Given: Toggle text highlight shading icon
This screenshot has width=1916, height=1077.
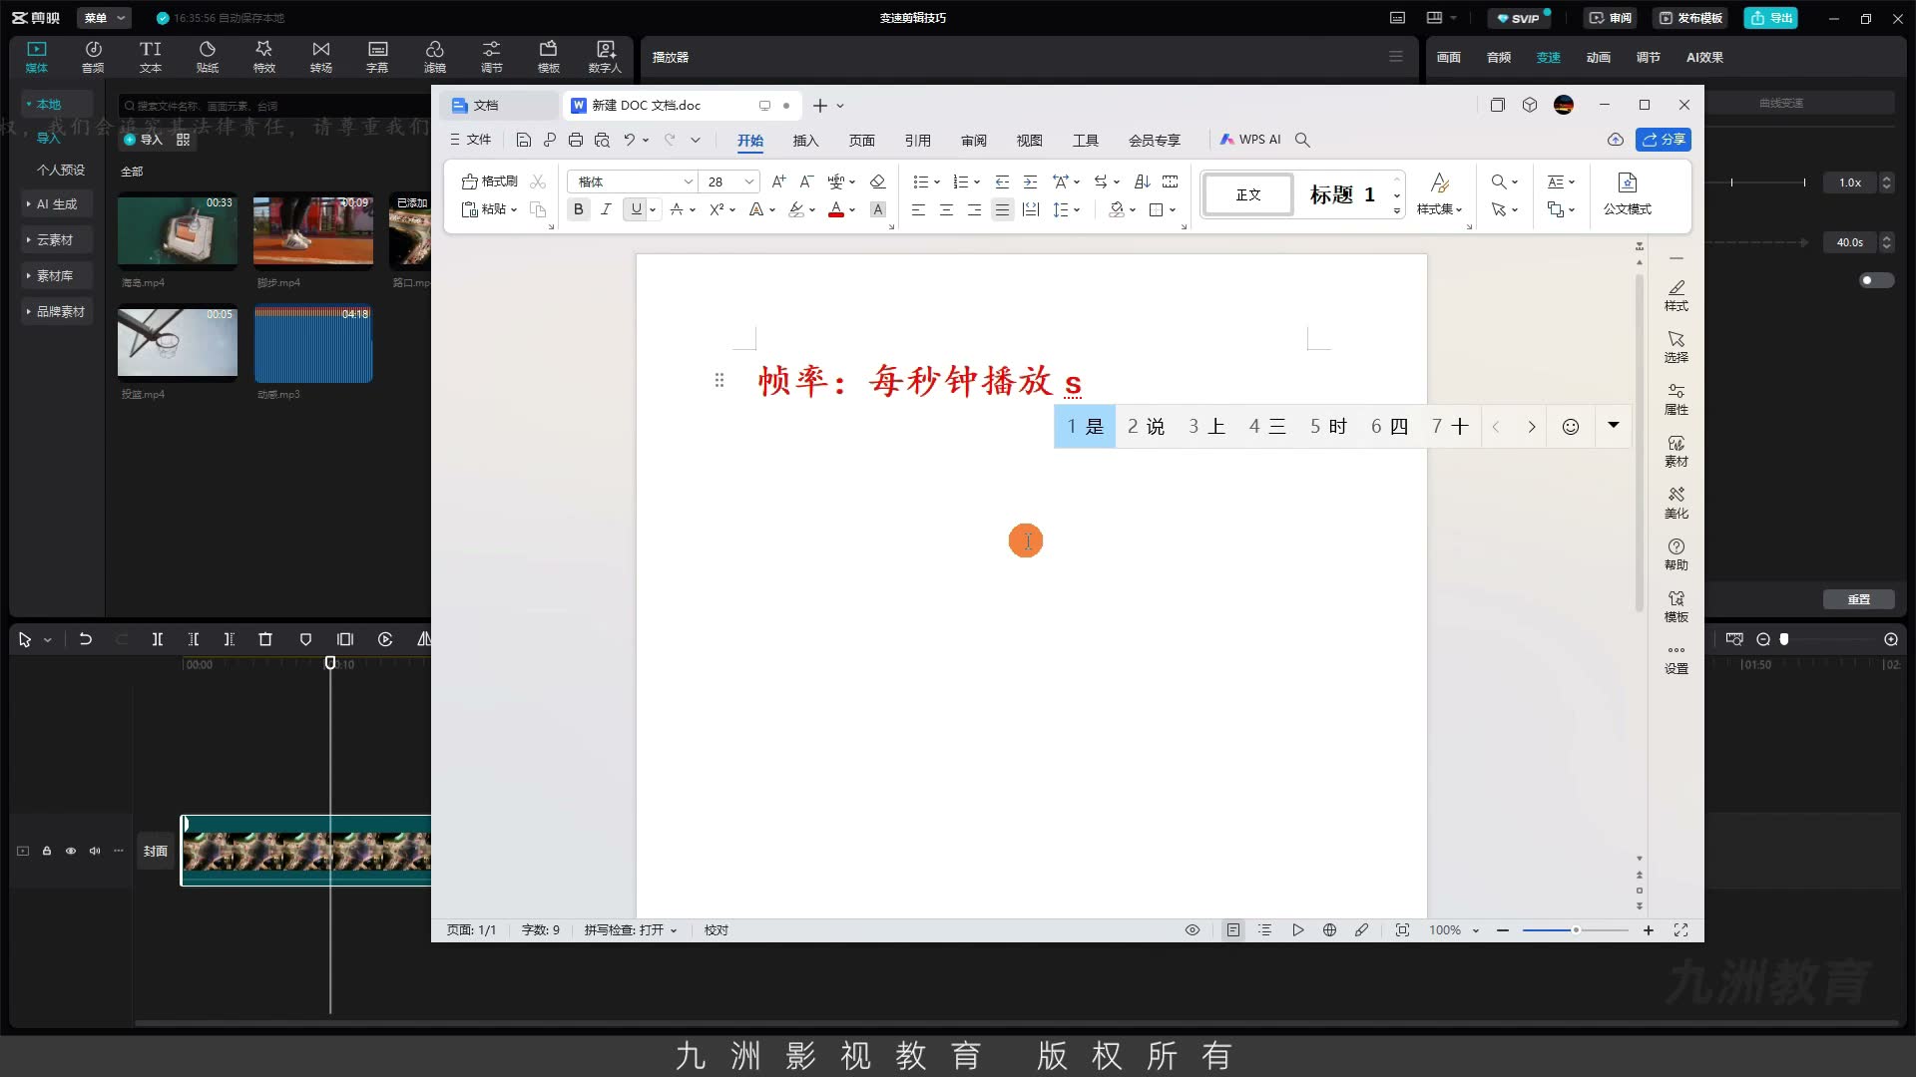Looking at the screenshot, I should [x=878, y=209].
